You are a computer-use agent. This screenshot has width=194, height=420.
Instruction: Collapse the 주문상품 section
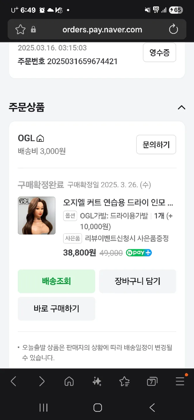181,108
